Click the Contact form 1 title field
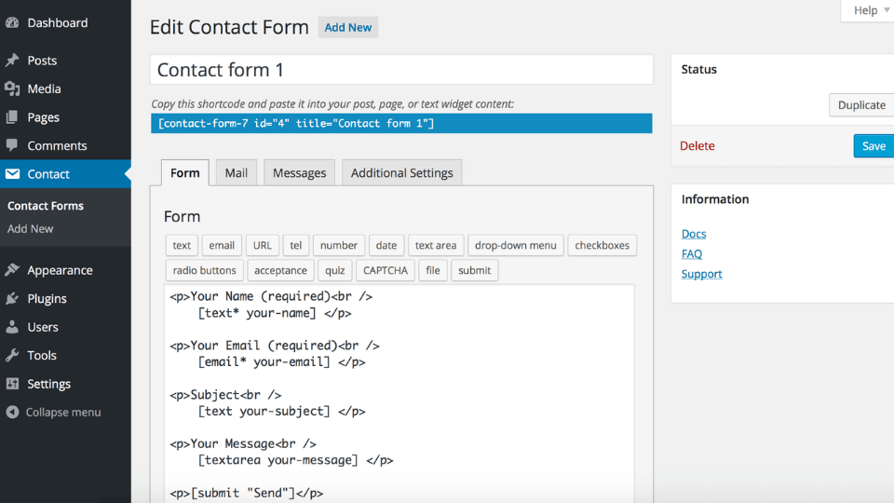The height and width of the screenshot is (503, 894). 401,70
